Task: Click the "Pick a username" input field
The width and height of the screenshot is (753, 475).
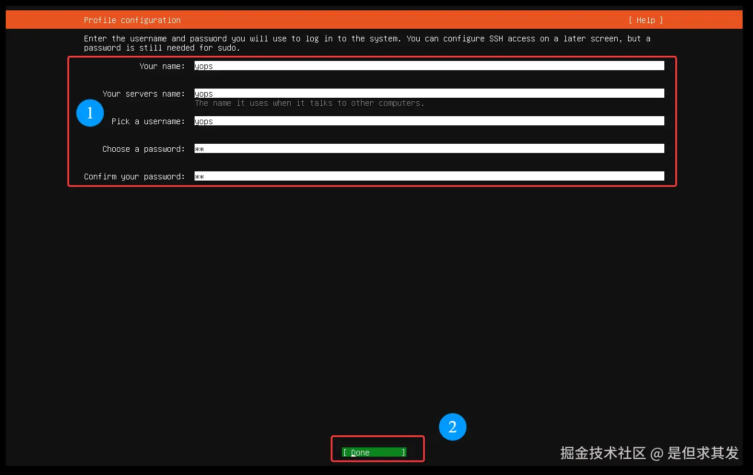Action: pos(429,120)
